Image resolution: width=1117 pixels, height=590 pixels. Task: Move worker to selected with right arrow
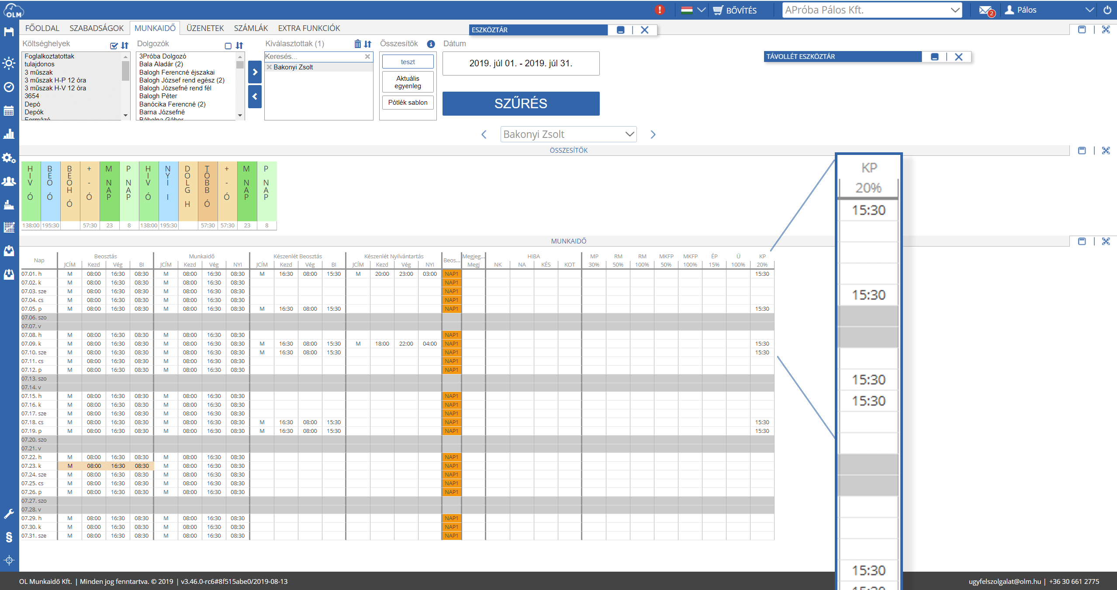pos(255,72)
